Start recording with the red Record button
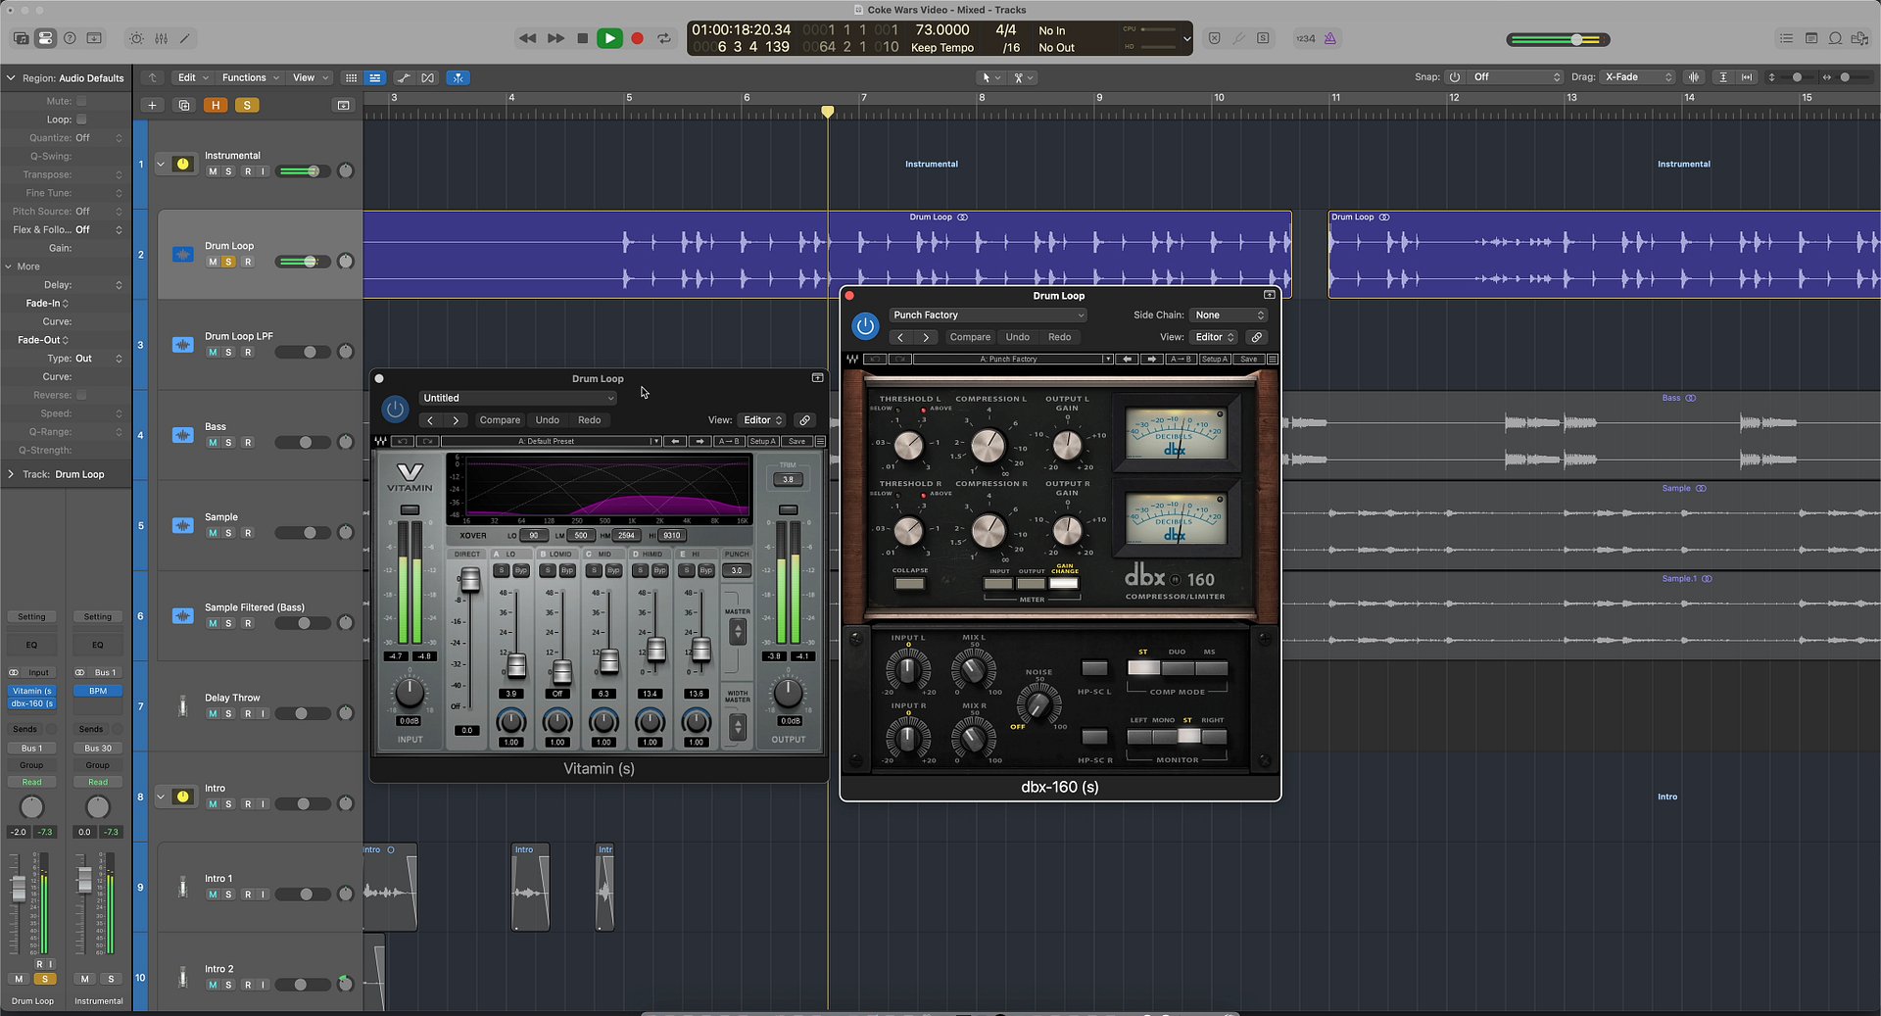Screen dimensions: 1881x1016 coord(637,38)
